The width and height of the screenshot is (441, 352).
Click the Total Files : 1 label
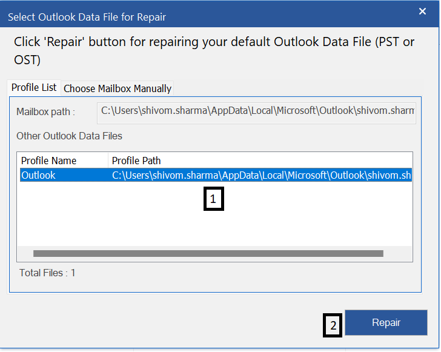(x=47, y=273)
